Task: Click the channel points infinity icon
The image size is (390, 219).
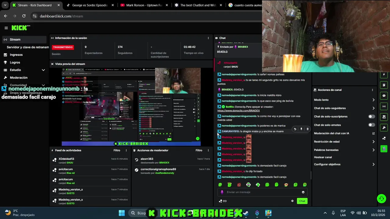Action: click(223, 201)
